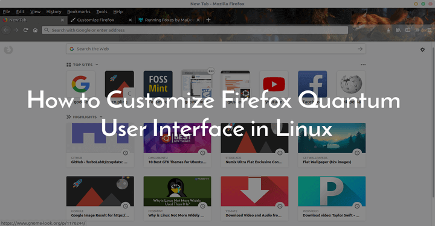Click the new tab plus button
Screen dimensions: 435x226
[208, 20]
